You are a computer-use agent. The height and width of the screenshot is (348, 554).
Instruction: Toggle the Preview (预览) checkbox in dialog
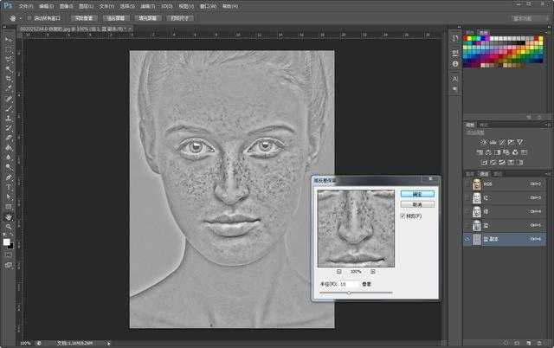click(x=404, y=216)
